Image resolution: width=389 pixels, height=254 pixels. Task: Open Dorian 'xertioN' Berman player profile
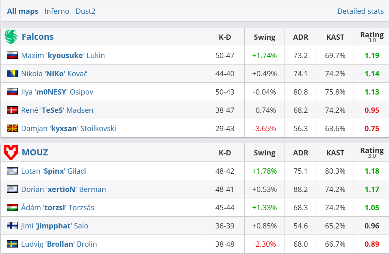63,189
